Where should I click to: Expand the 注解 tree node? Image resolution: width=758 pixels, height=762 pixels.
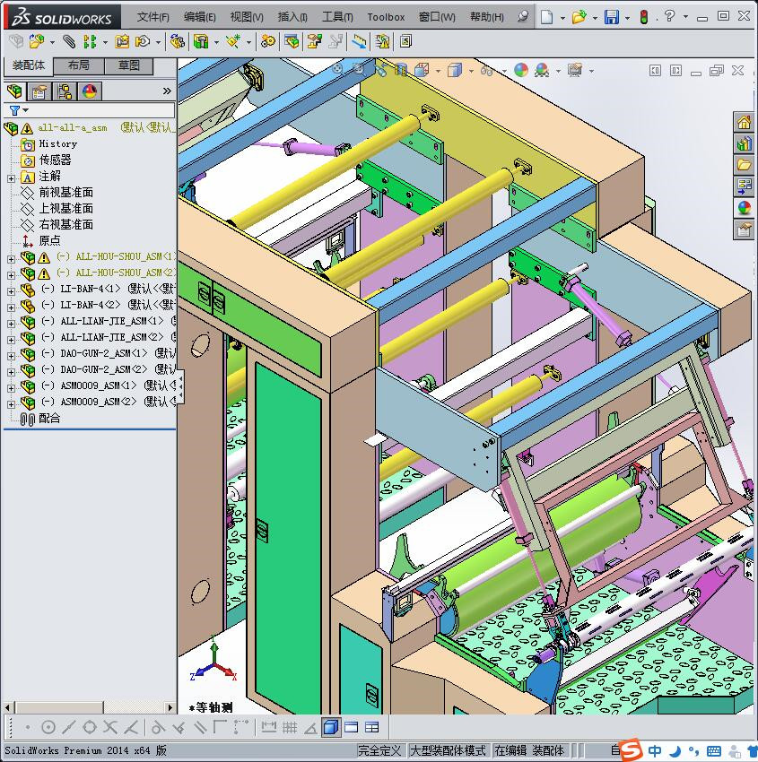11,178
